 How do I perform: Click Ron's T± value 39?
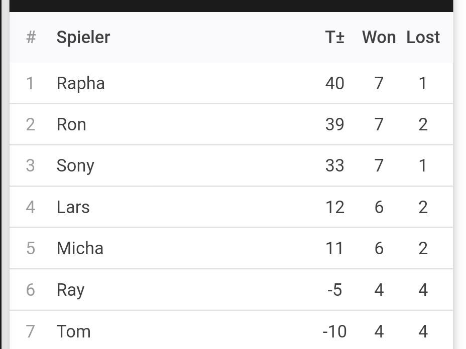[334, 124]
